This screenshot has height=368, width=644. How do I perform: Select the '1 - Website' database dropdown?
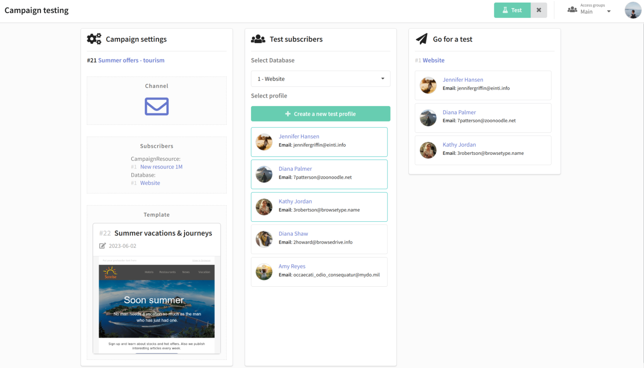(320, 78)
